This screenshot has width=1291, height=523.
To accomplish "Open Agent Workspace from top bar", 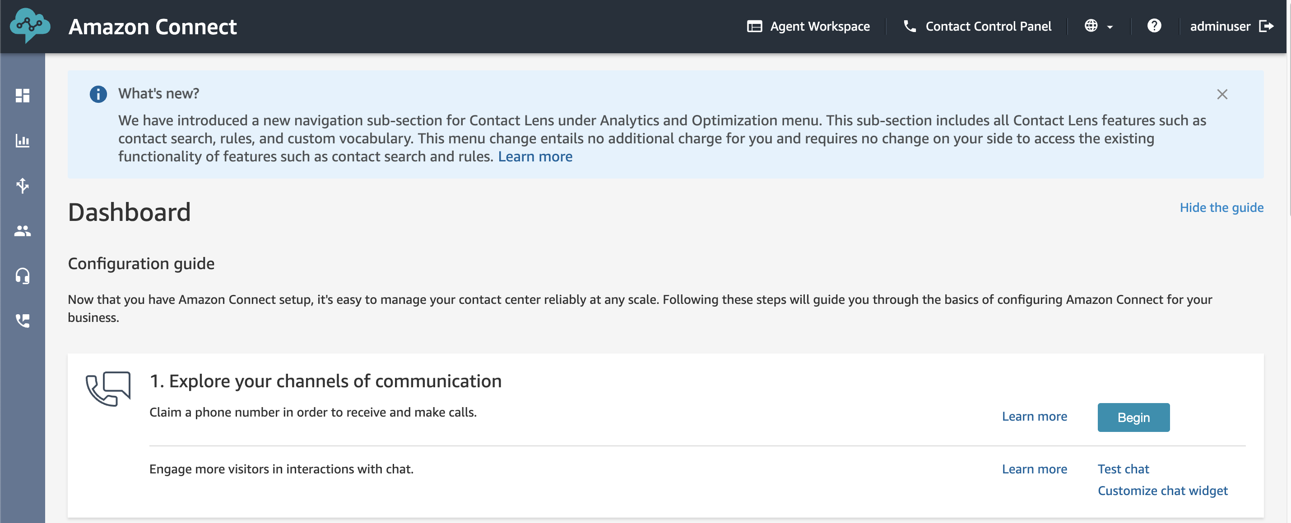I will point(808,26).
